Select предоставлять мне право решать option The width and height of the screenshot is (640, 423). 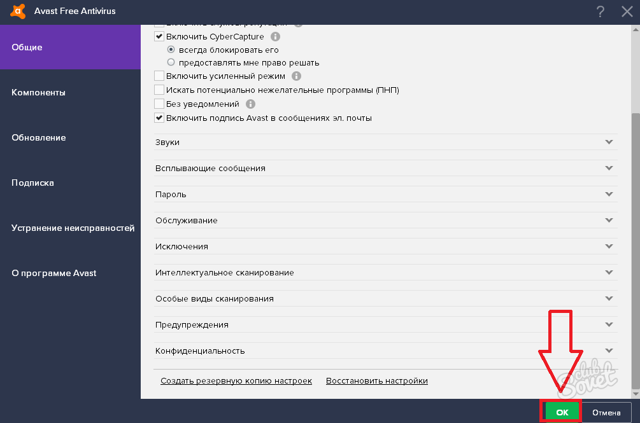point(171,62)
